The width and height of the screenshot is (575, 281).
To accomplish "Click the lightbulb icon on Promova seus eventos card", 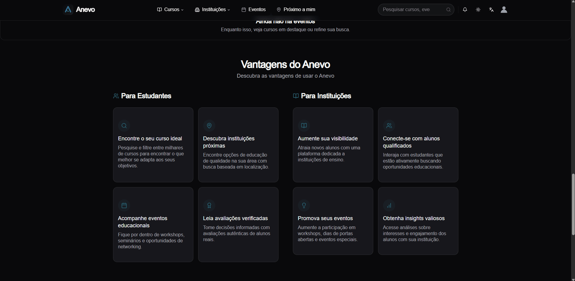I will pyautogui.click(x=304, y=205).
